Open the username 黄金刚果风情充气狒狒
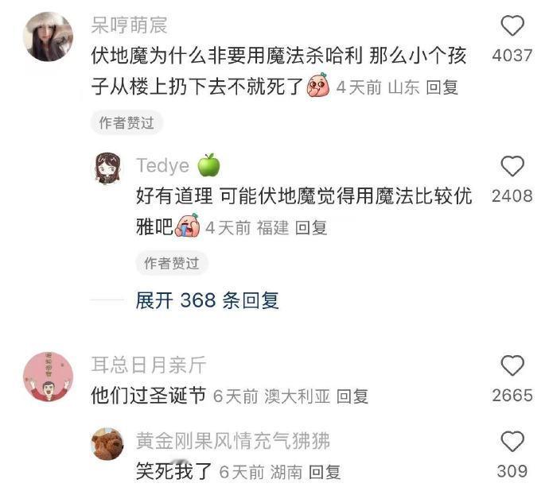Screen dimensions: 549x487 233,441
